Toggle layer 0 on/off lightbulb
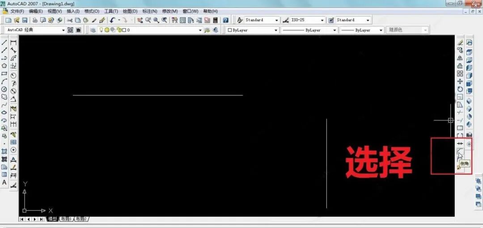The height and width of the screenshot is (228, 483). 101,30
